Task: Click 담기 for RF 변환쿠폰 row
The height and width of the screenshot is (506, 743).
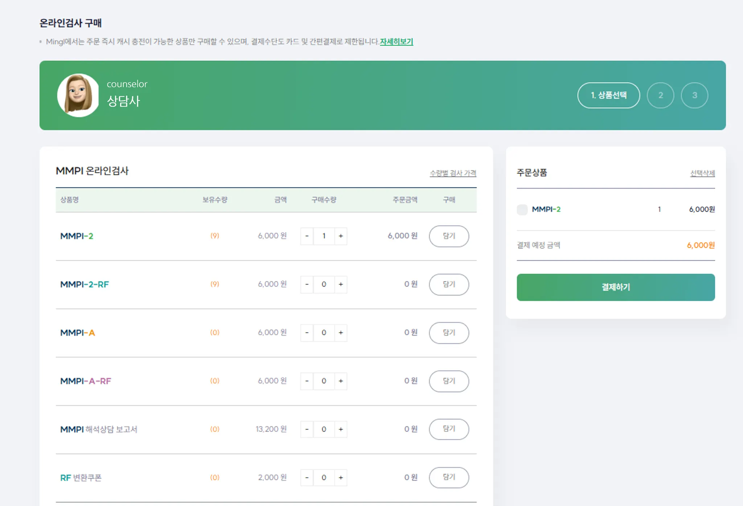Action: pyautogui.click(x=449, y=477)
